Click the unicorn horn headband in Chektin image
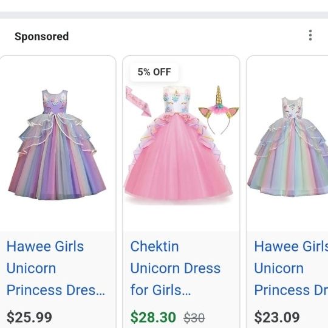 219,109
